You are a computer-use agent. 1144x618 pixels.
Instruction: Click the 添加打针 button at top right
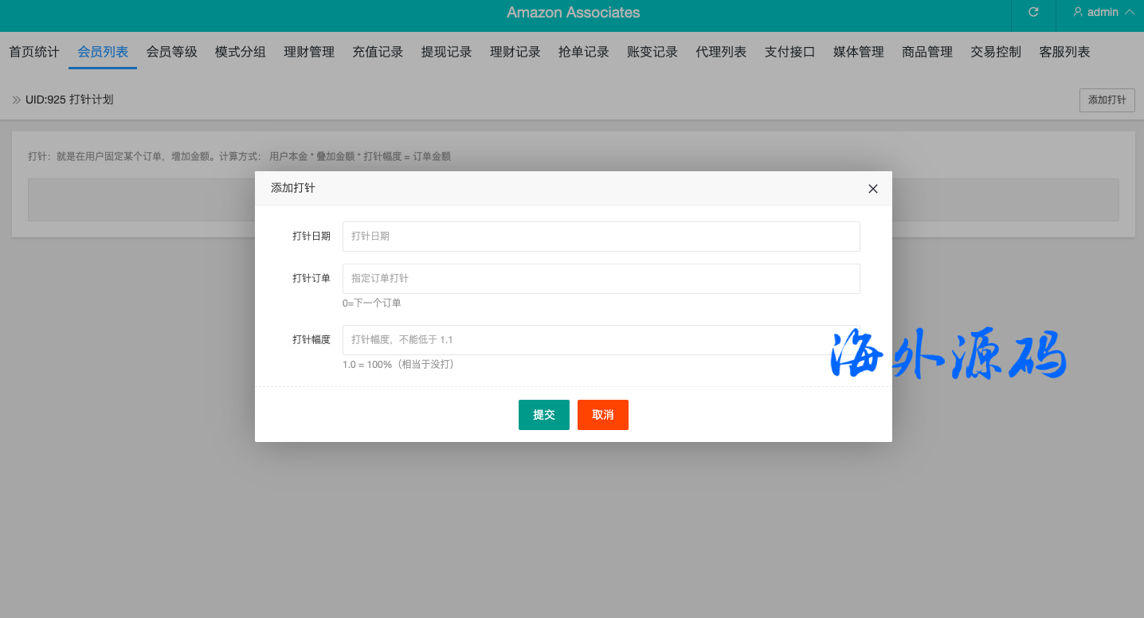click(1107, 100)
